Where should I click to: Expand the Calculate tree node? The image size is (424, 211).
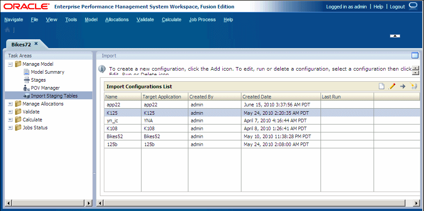[10, 120]
